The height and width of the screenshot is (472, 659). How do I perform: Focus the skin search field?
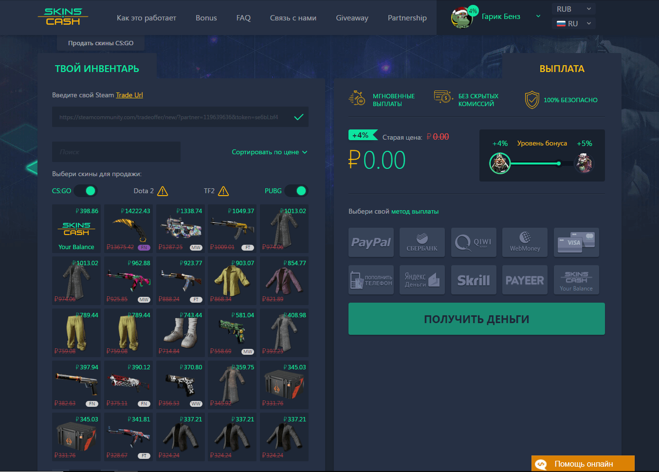point(116,152)
